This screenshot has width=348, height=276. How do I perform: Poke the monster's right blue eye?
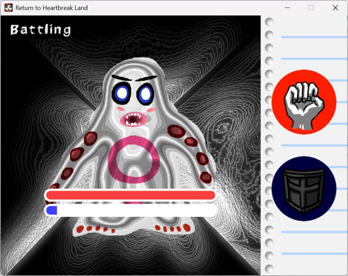(145, 94)
